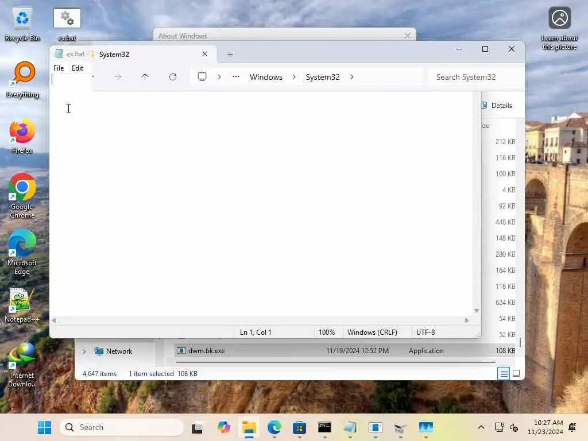Image resolution: width=588 pixels, height=441 pixels.
Task: Open the Recycle Bin desktop icon
Action: tap(22, 25)
